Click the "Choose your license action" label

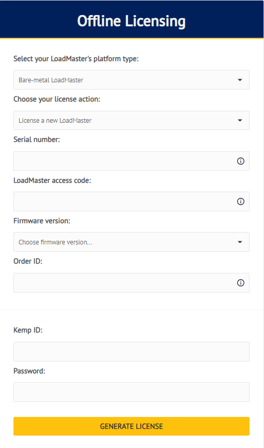57,99
